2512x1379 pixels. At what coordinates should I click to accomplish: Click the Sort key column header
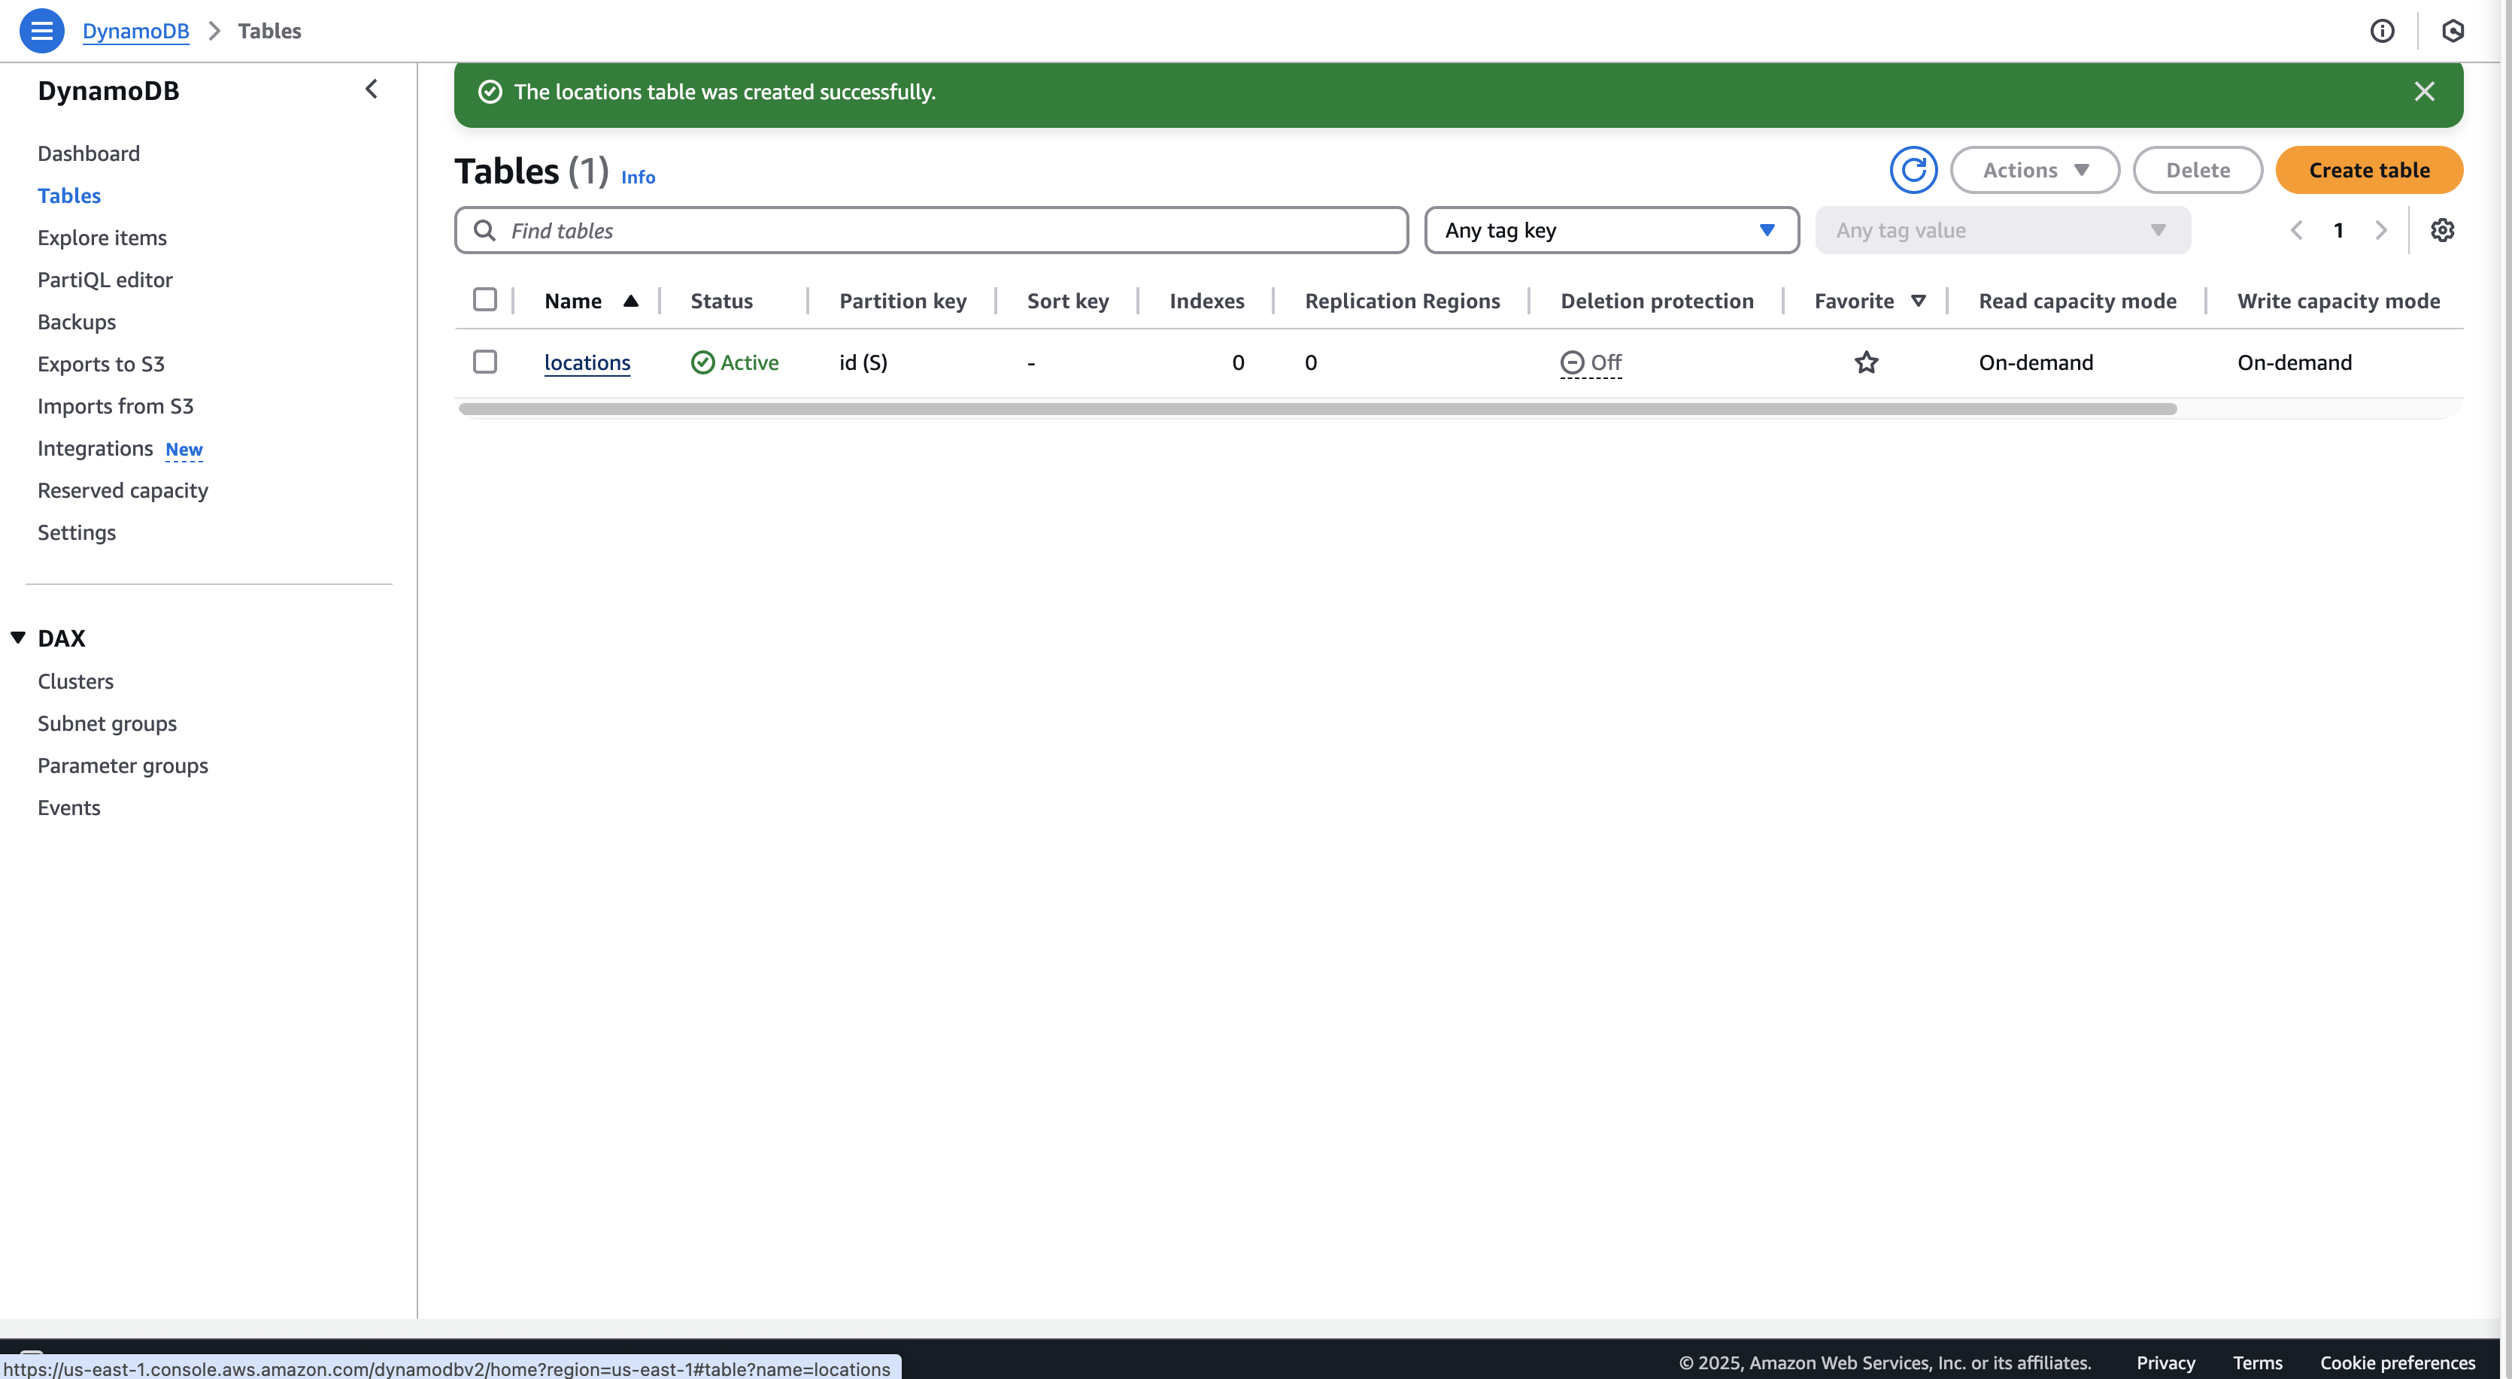pyautogui.click(x=1068, y=300)
